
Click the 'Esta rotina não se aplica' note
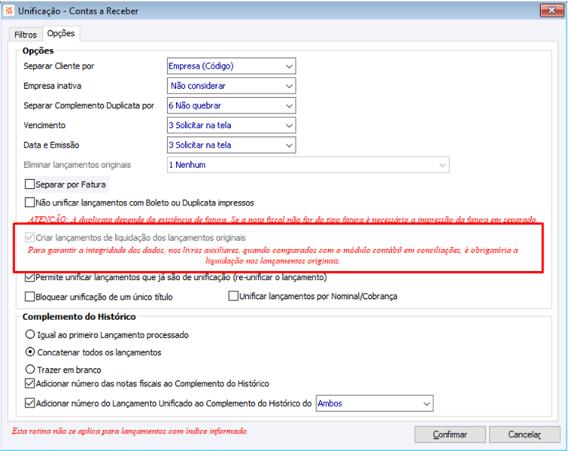(x=130, y=431)
